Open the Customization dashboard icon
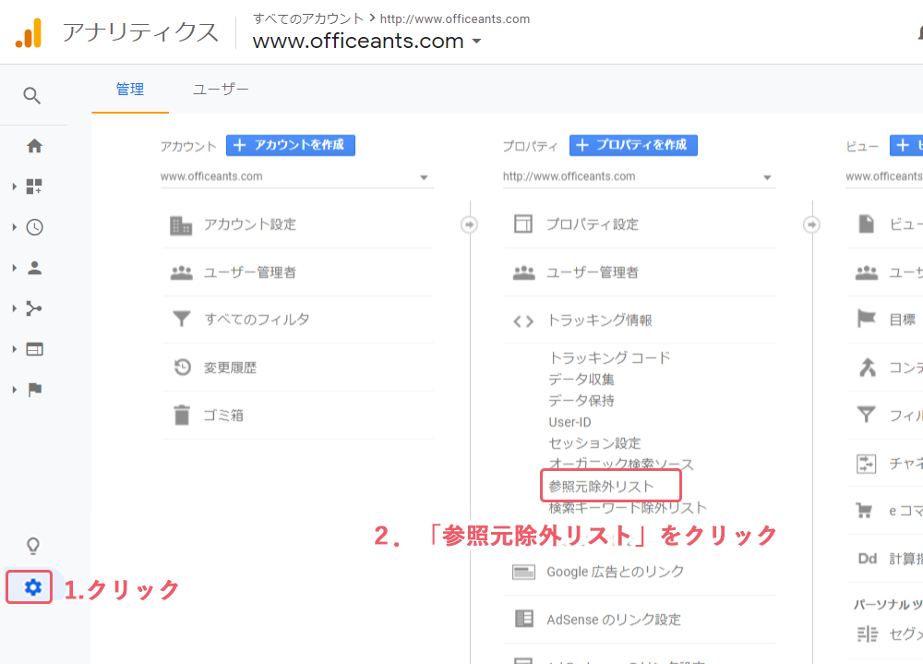The width and height of the screenshot is (923, 664). [34, 187]
